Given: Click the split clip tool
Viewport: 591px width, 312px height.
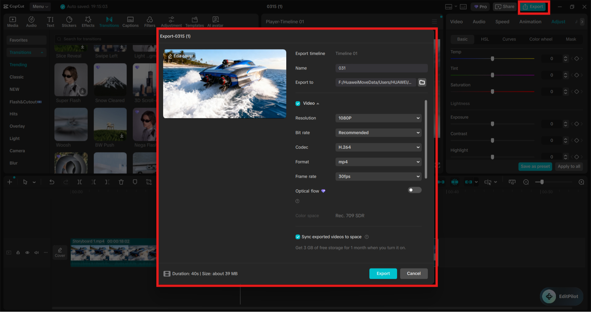Looking at the screenshot, I should click(x=80, y=182).
